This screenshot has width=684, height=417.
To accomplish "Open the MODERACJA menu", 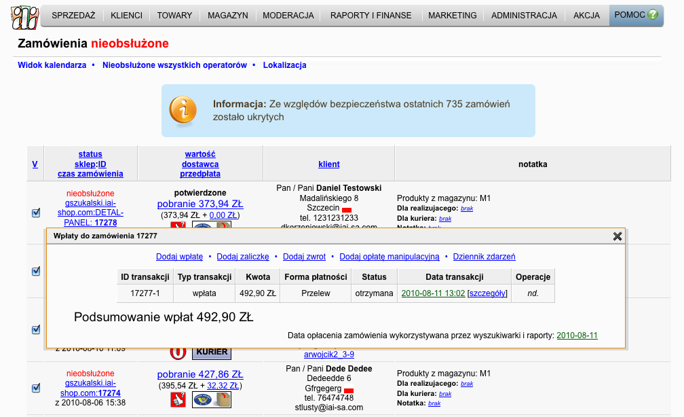I will point(288,16).
